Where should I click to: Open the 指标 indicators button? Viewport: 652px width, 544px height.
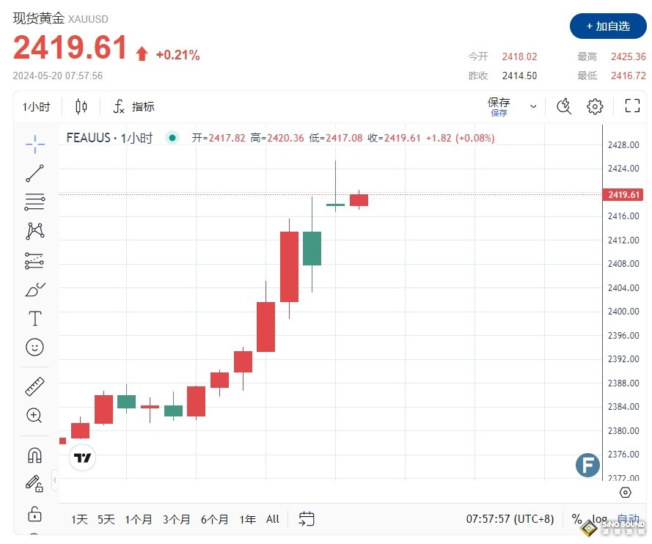click(x=133, y=107)
